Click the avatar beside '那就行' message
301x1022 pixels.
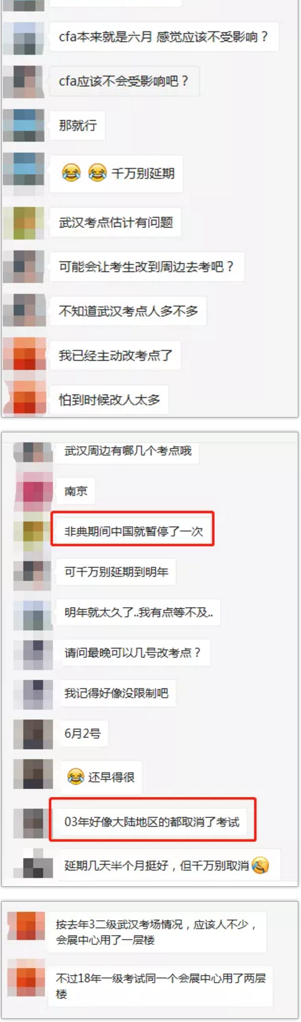pos(25,125)
